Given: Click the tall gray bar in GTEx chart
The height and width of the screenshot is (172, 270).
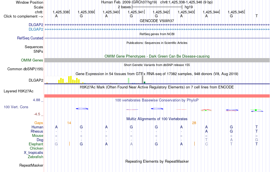Looking at the screenshot, I should [143, 80].
